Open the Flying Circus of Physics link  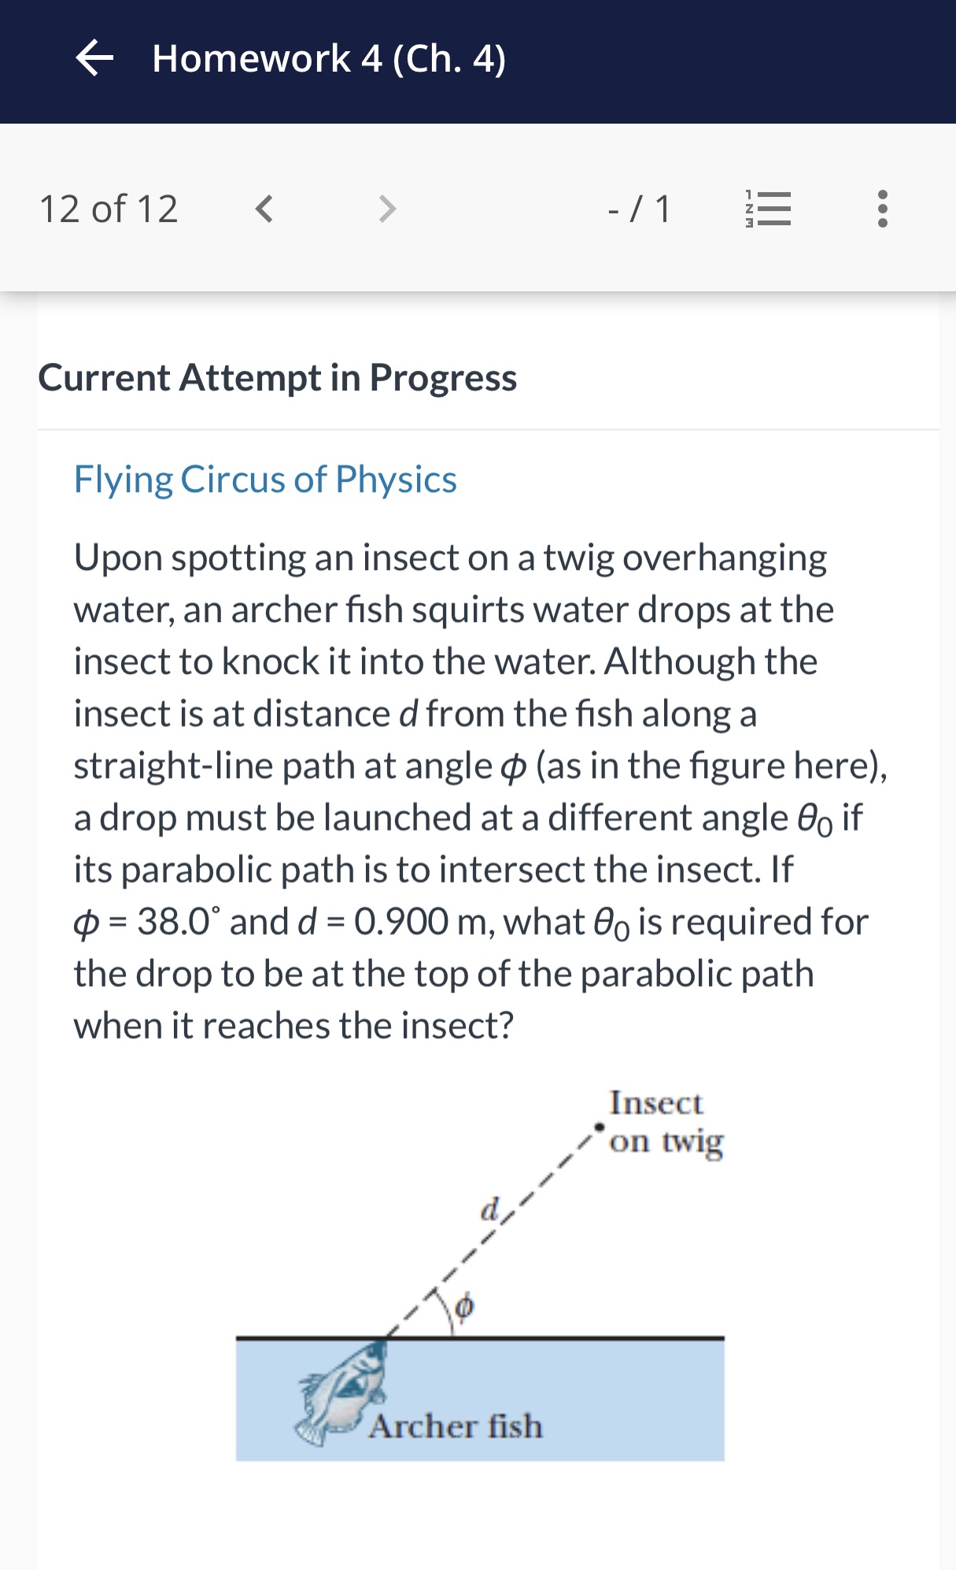pos(264,480)
